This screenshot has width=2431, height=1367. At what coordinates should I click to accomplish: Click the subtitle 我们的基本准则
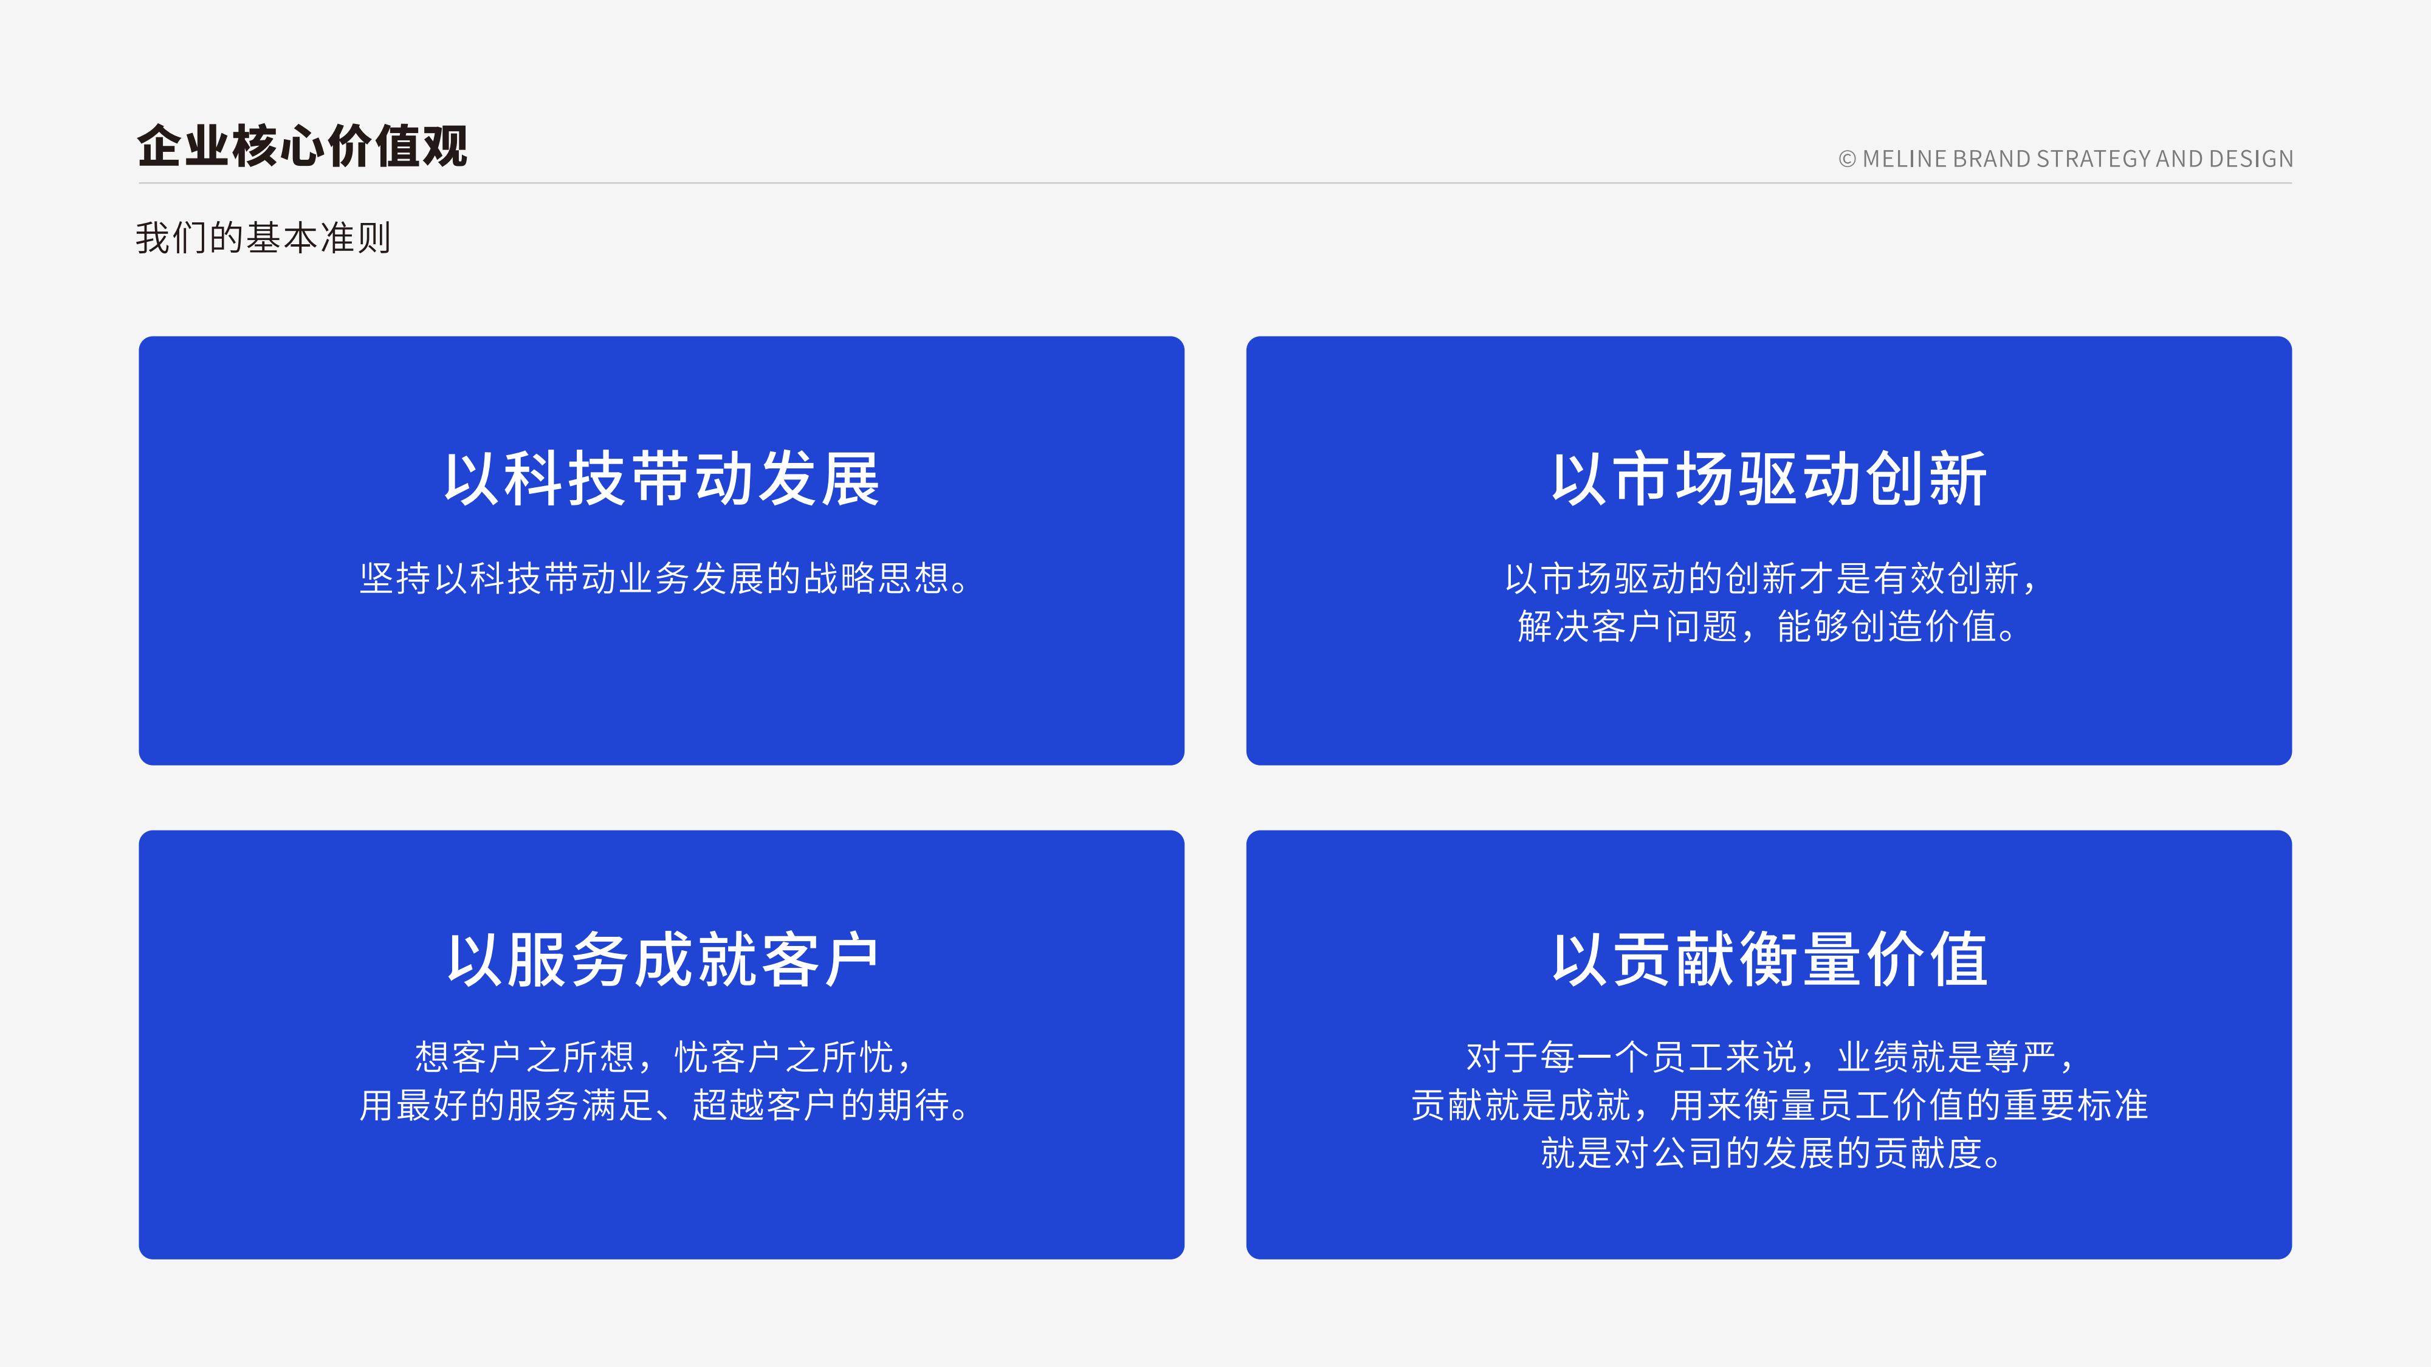pos(263,238)
